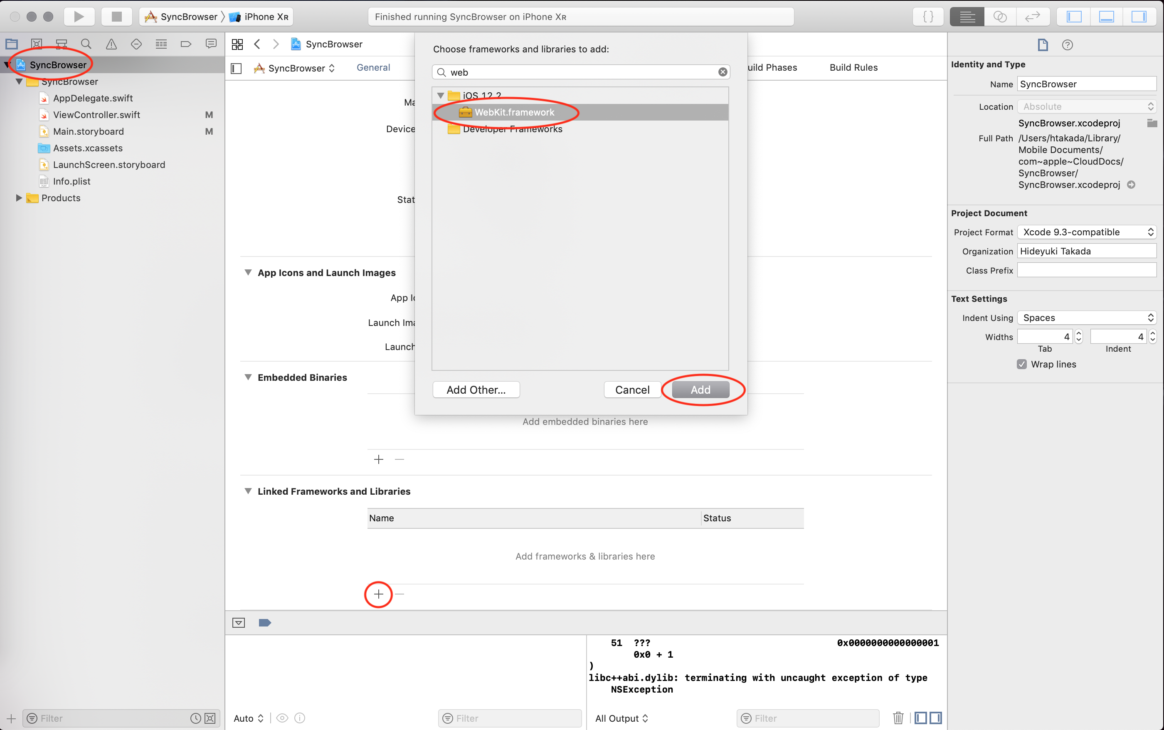Open Info.plist file
Image resolution: width=1164 pixels, height=730 pixels.
[x=72, y=182]
